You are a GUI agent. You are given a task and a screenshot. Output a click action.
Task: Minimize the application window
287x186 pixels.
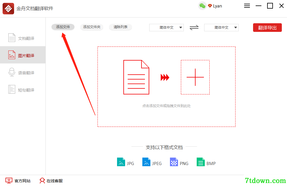pyautogui.click(x=259, y=6)
